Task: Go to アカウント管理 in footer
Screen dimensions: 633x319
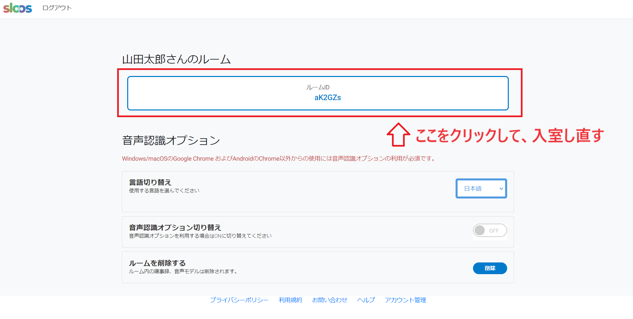Action: click(x=405, y=300)
